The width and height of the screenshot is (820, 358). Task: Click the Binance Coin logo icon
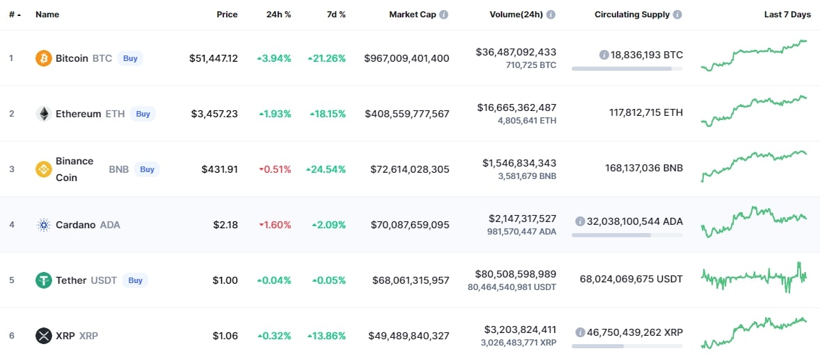coord(43,169)
